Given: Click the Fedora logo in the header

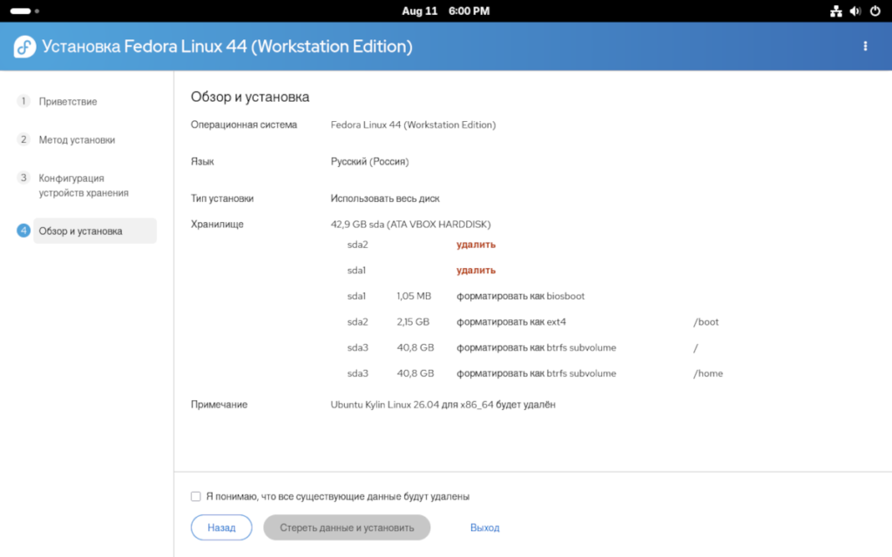Looking at the screenshot, I should [24, 47].
